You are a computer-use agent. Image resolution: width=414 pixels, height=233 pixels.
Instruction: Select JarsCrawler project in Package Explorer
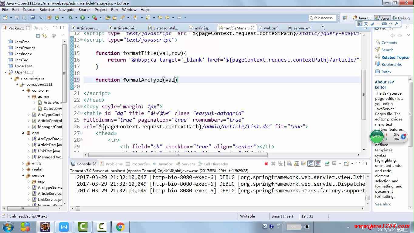coord(25,48)
